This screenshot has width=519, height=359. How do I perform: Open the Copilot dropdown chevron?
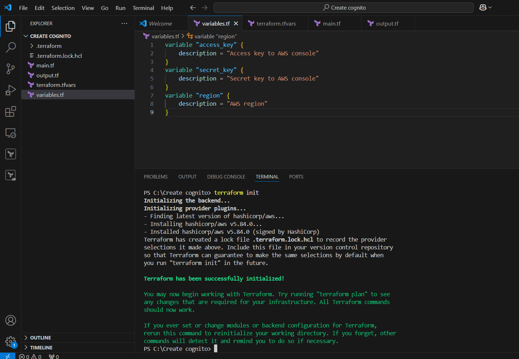click(x=490, y=7)
